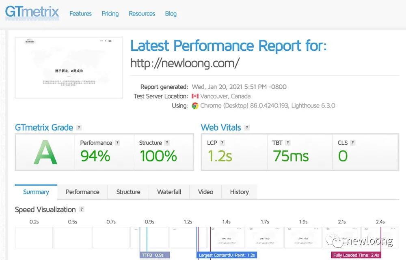Go to Resources in navigation

point(142,13)
